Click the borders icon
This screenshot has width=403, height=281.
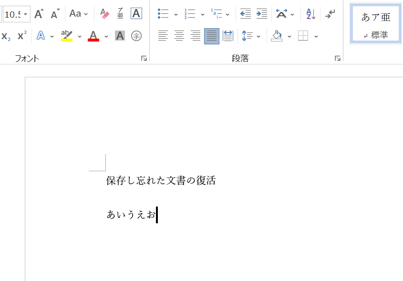click(x=303, y=36)
